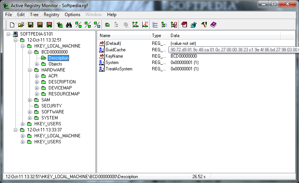The image size is (299, 183).
Task: Click the GuidCache binary value icon
Action: point(102,50)
